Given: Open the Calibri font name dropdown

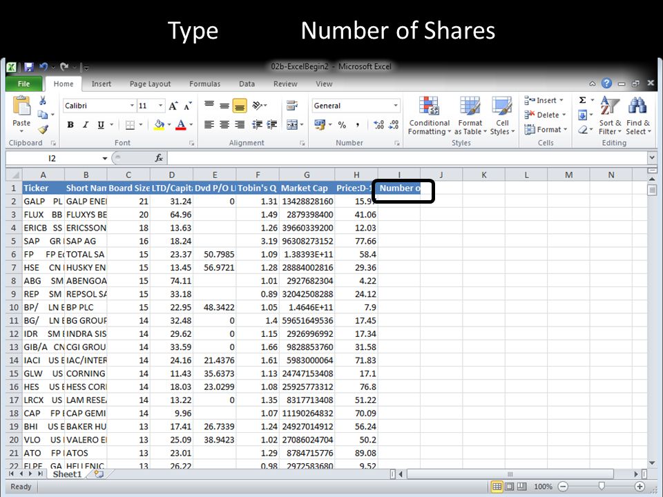Looking at the screenshot, I should [132, 105].
